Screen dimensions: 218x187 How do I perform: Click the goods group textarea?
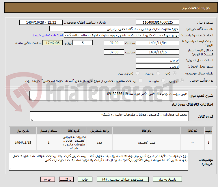point(109,116)
